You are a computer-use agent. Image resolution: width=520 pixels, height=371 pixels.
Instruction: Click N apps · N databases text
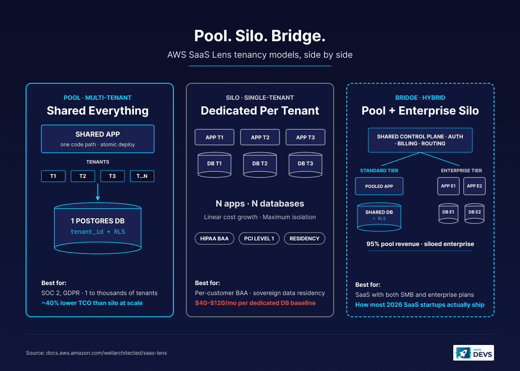tap(260, 204)
